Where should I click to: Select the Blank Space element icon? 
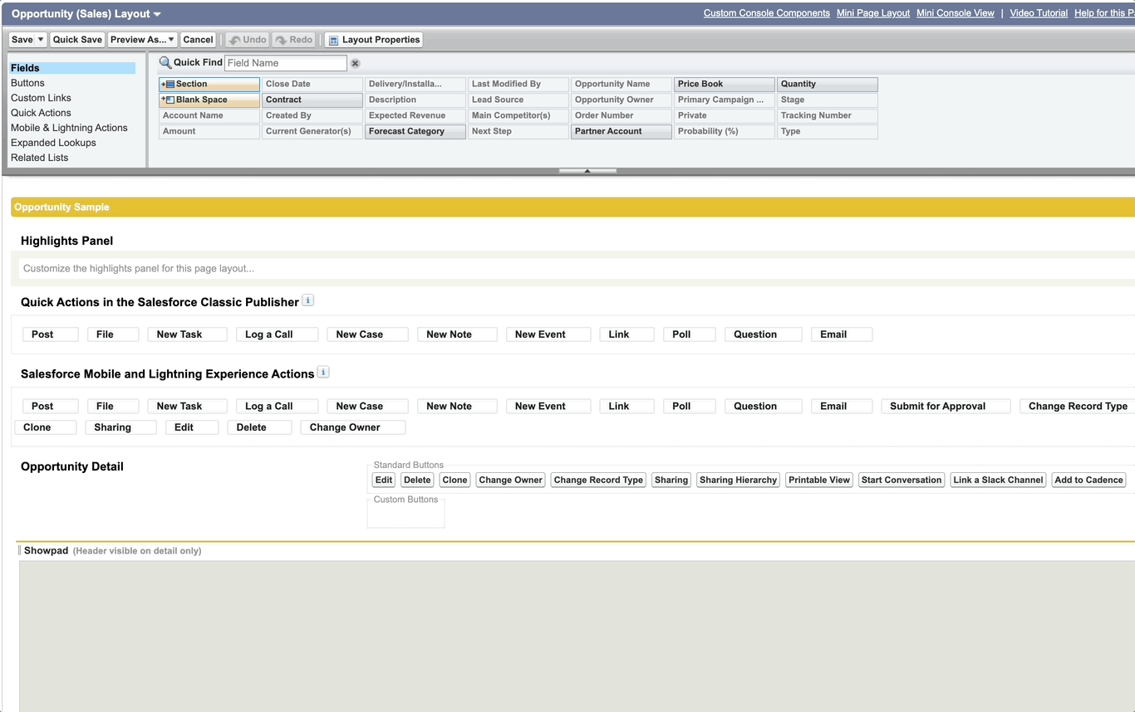point(172,100)
